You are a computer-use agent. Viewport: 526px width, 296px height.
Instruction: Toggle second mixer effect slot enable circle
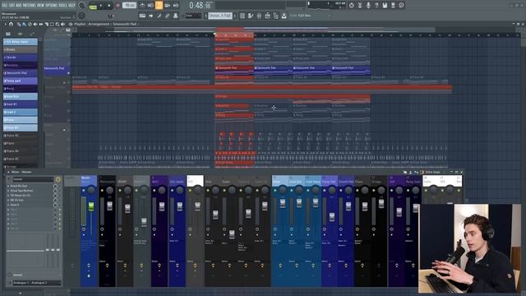tap(55, 191)
